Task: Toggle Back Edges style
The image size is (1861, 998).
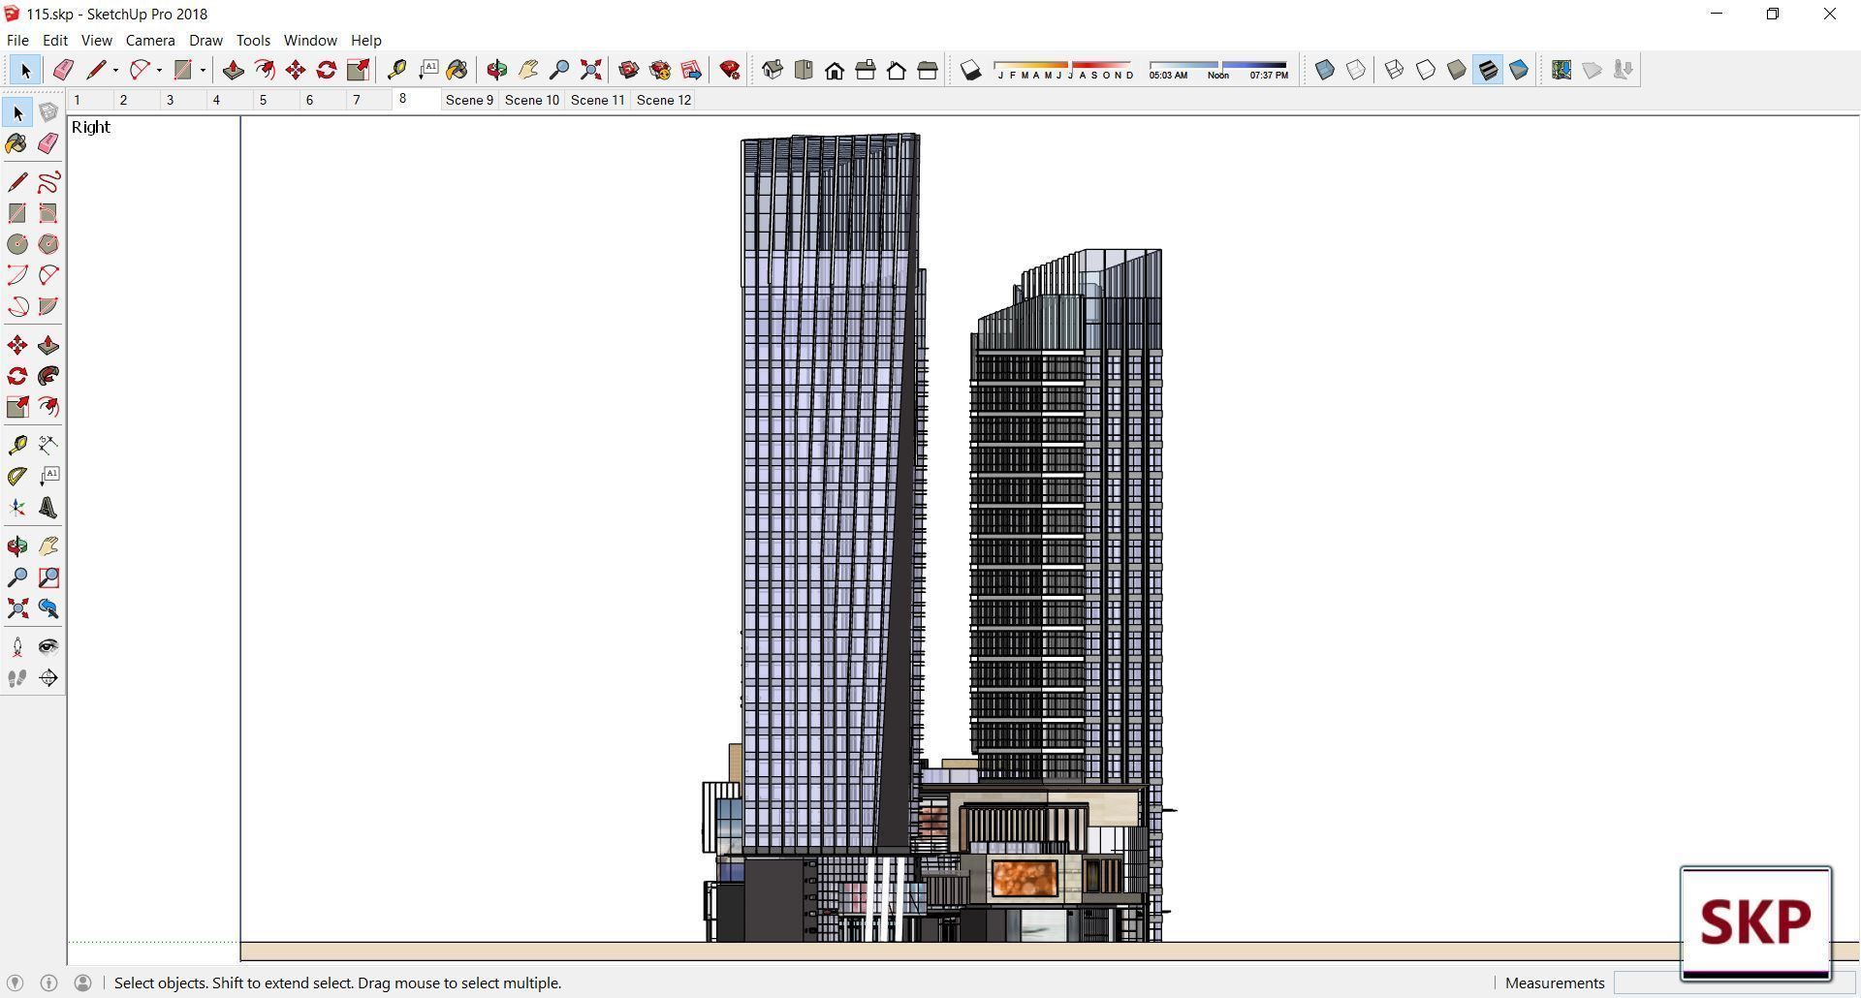Action: coord(1356,70)
